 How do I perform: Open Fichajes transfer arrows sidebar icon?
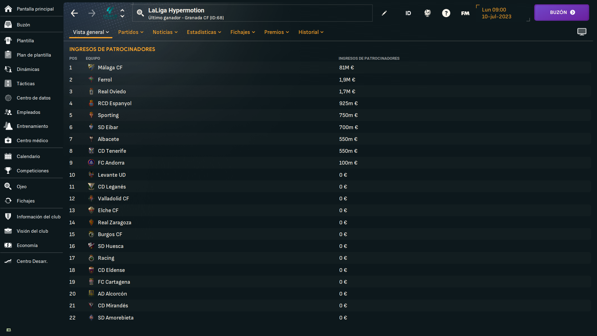pos(8,201)
